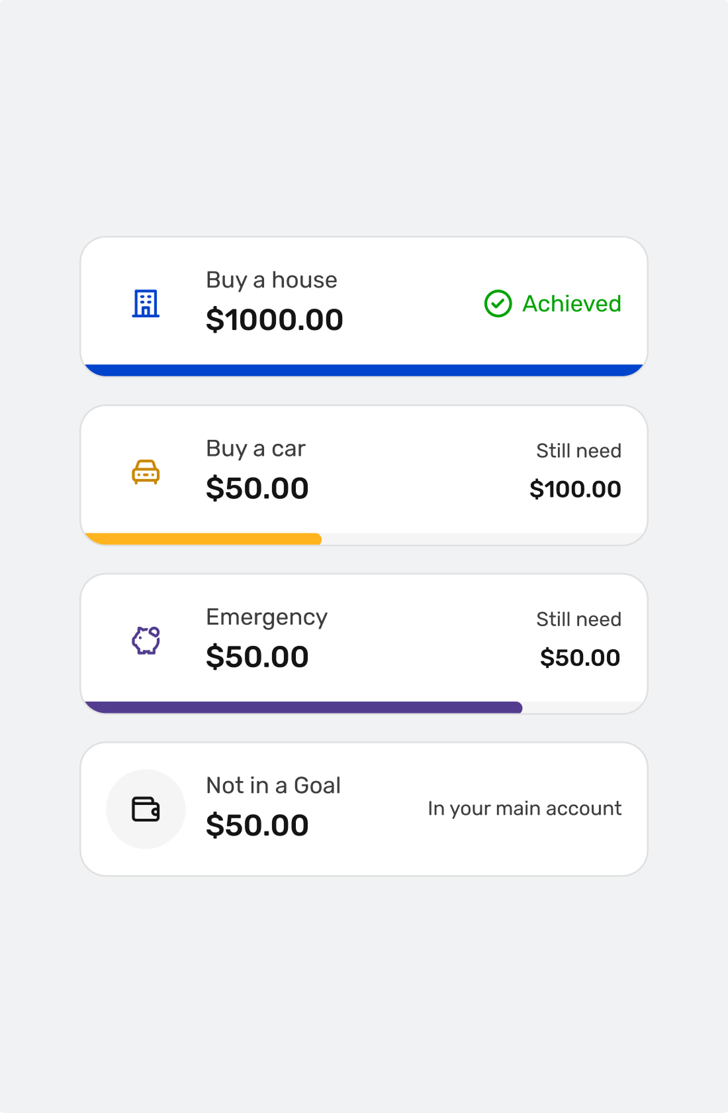728x1113 pixels.
Task: Click the purple piggy bank icon
Action: click(146, 640)
